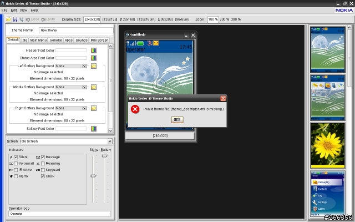The image size is (355, 222).
Task: Switch to the Sounds tab
Action: pos(82,40)
